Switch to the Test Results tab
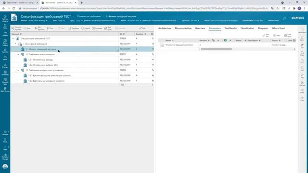 (x=231, y=28)
